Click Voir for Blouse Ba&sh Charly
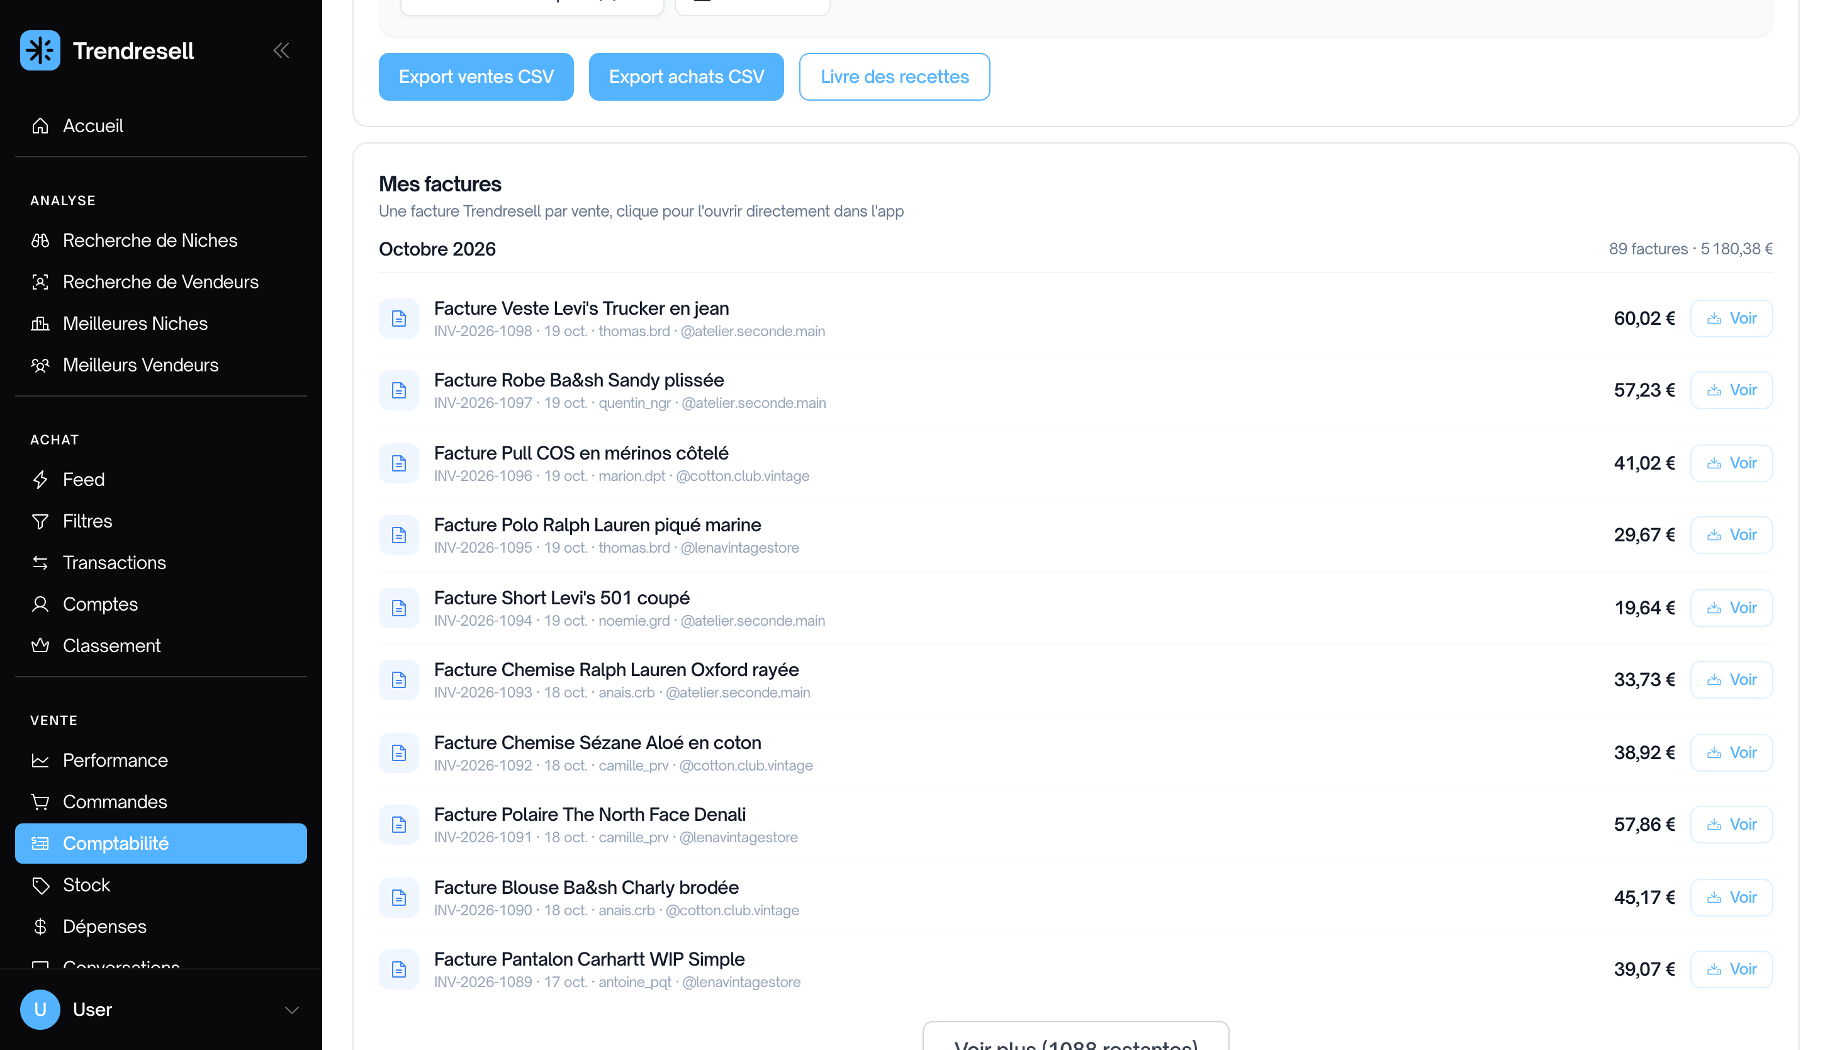This screenshot has width=1830, height=1050. coord(1731,897)
